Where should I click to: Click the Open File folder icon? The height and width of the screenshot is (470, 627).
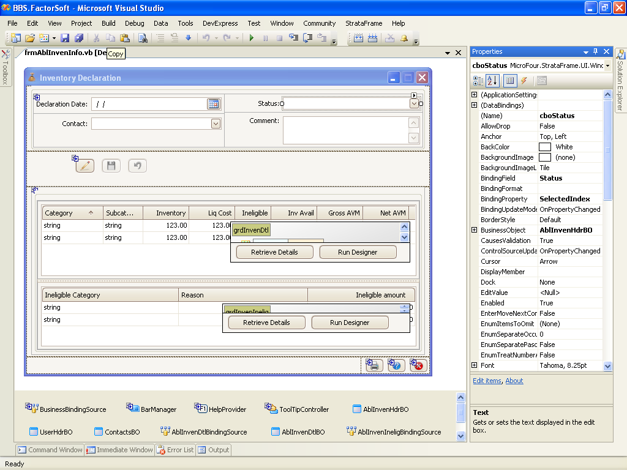point(29,38)
